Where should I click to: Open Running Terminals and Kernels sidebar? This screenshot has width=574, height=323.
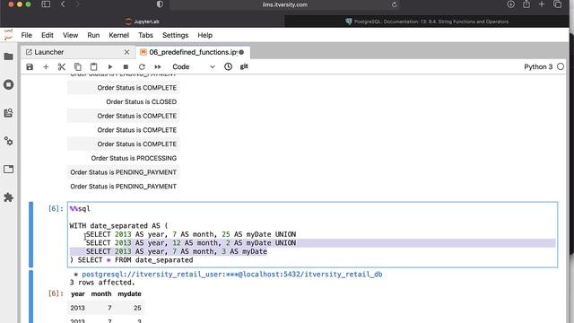pos(8,84)
